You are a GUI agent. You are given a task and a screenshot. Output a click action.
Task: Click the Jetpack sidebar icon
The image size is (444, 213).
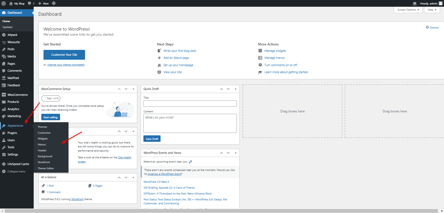pyautogui.click(x=4, y=35)
